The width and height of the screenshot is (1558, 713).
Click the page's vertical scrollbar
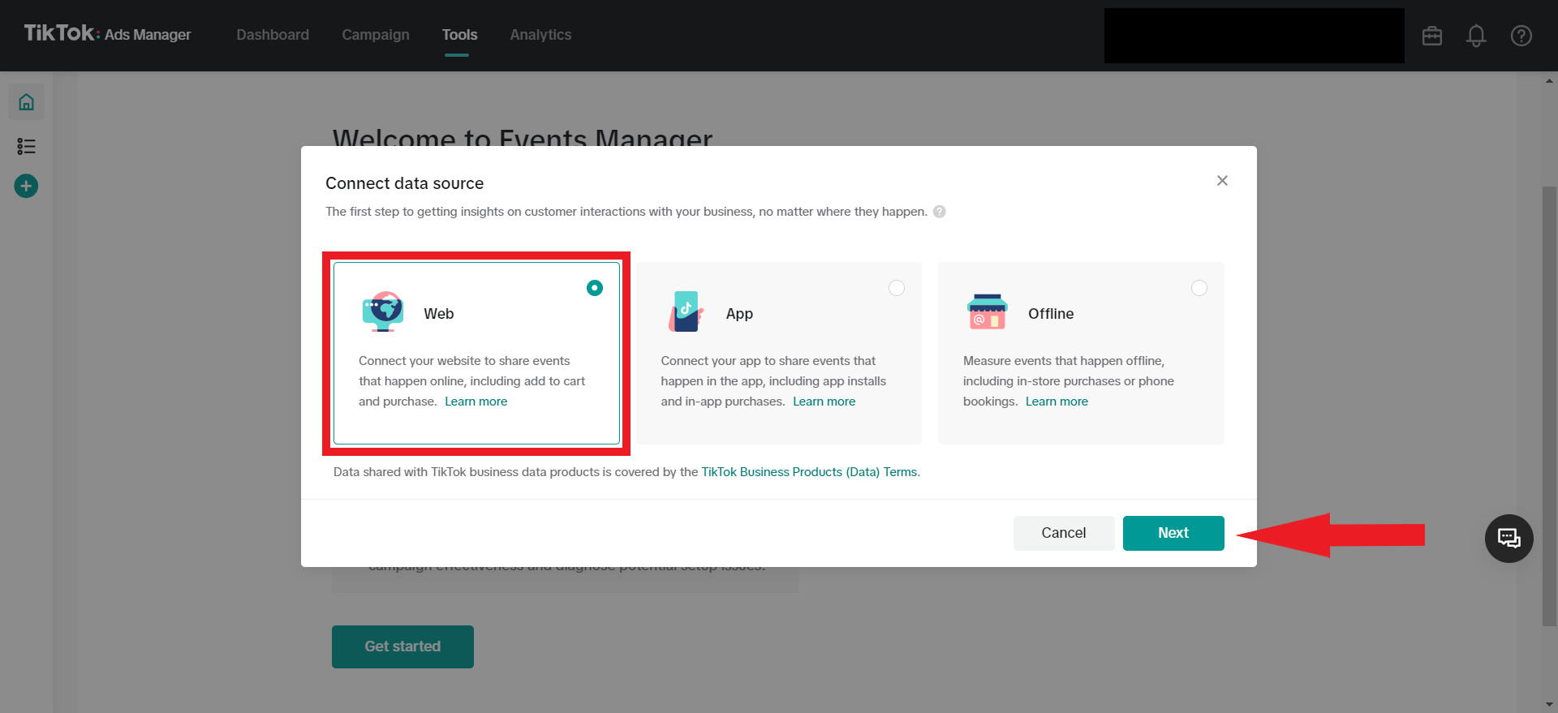point(1549,406)
